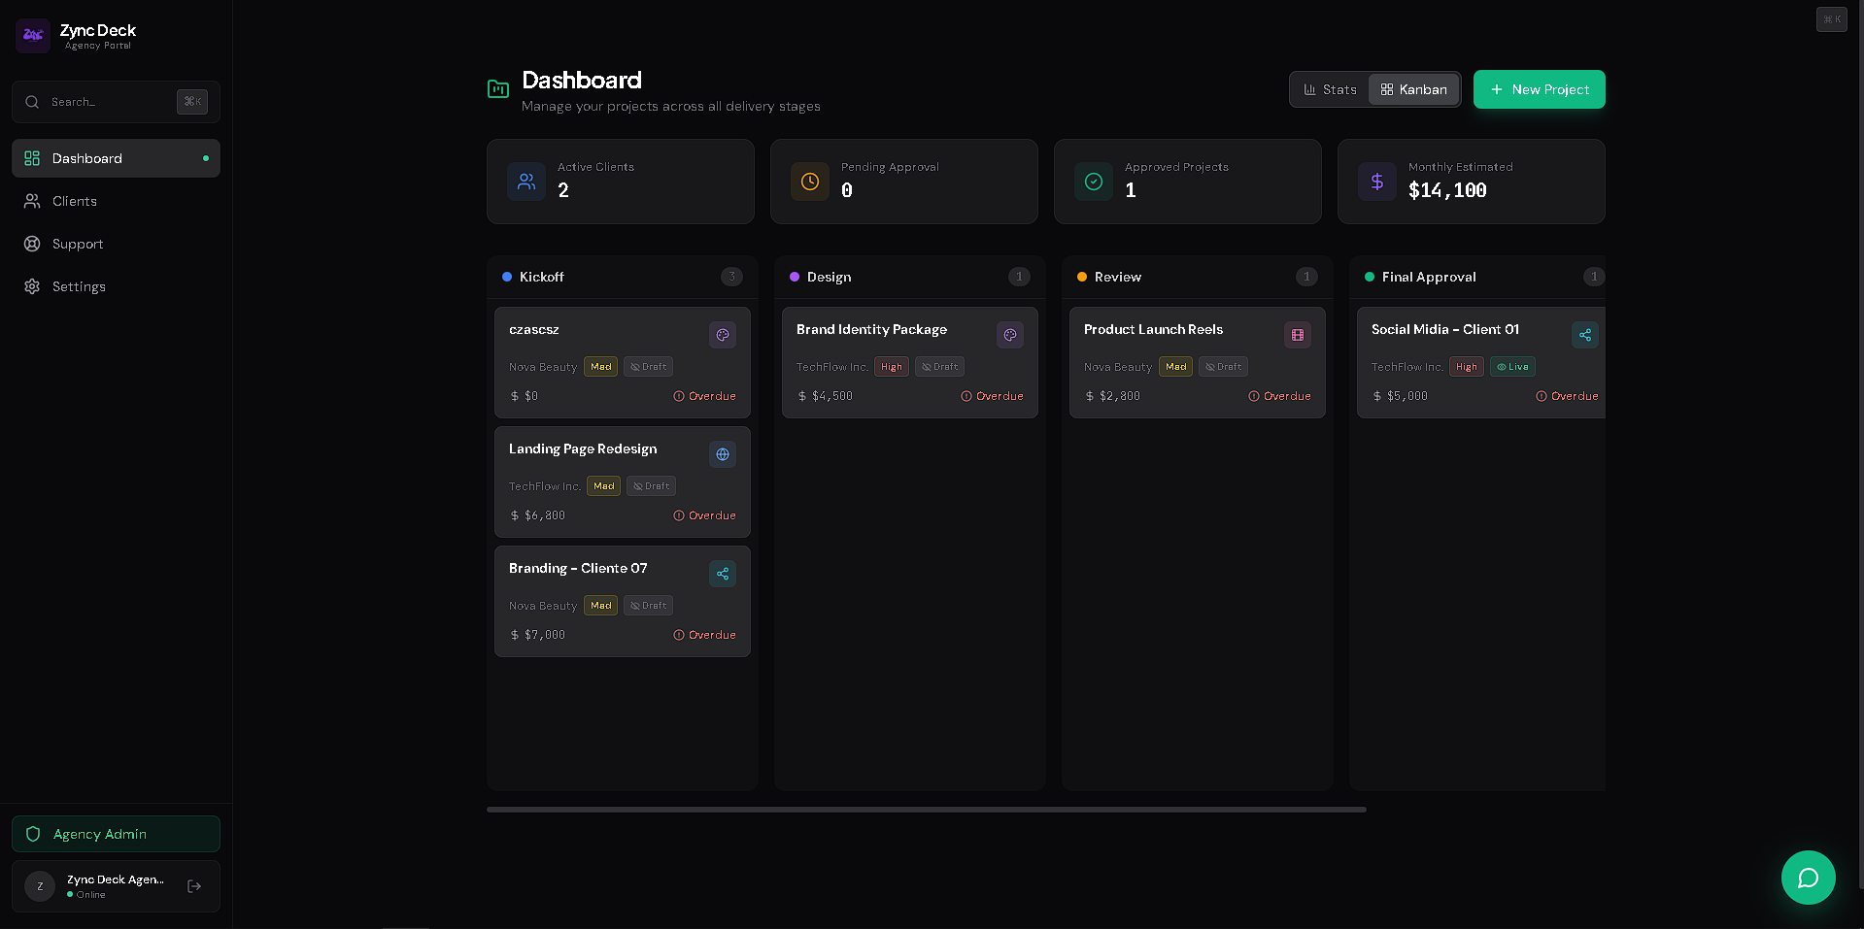Open the Brand Identity Package card title

click(x=871, y=329)
